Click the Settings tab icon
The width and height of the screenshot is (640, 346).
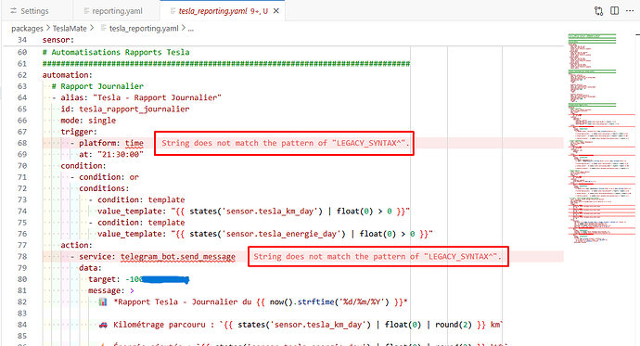14,11
